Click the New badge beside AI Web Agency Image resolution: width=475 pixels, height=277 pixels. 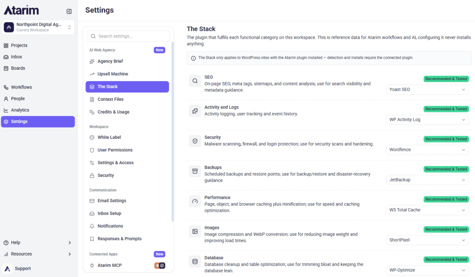pyautogui.click(x=160, y=50)
